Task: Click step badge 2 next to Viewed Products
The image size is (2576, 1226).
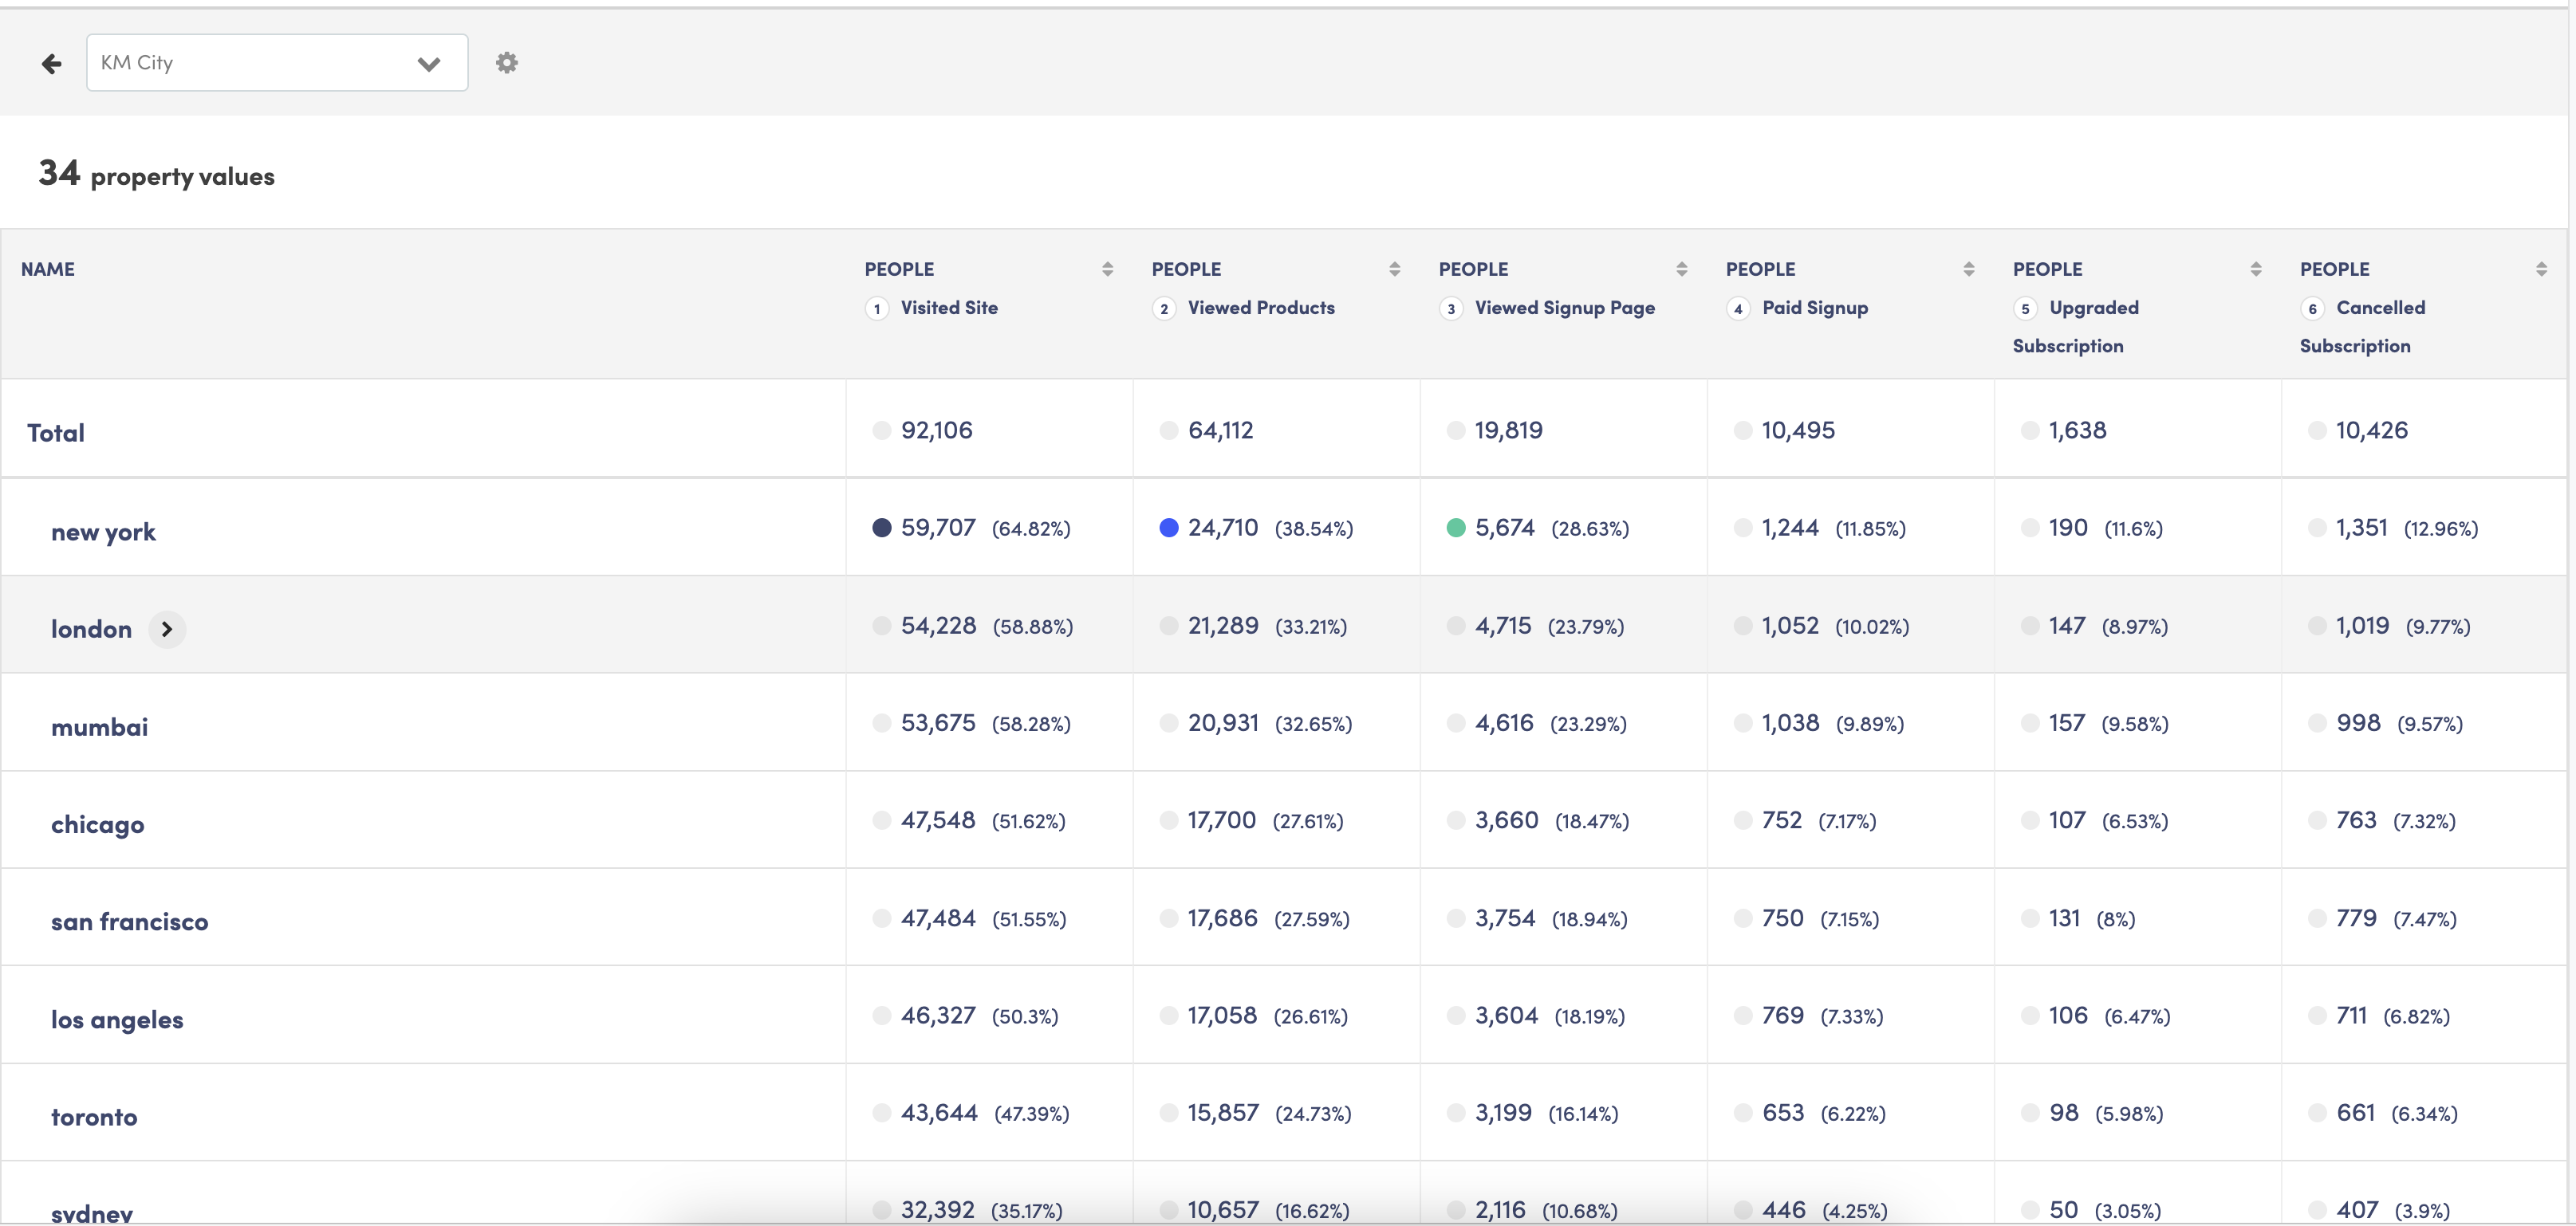Action: pyautogui.click(x=1164, y=308)
